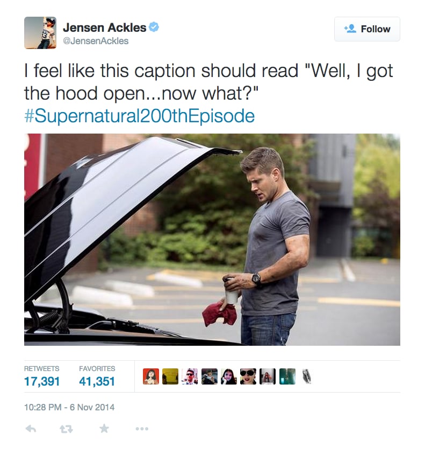
Task: Click the blue verified badge
Action: point(154,27)
